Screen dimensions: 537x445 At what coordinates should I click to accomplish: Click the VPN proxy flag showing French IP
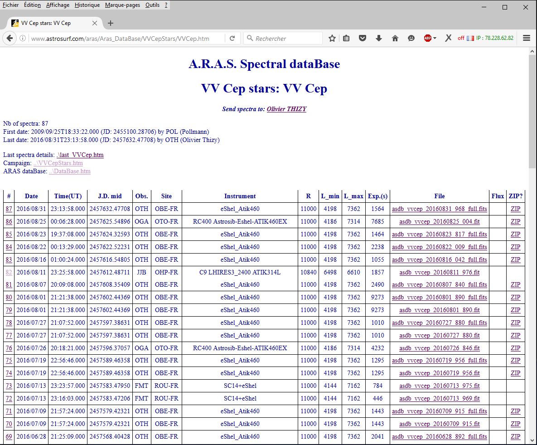[x=471, y=38]
